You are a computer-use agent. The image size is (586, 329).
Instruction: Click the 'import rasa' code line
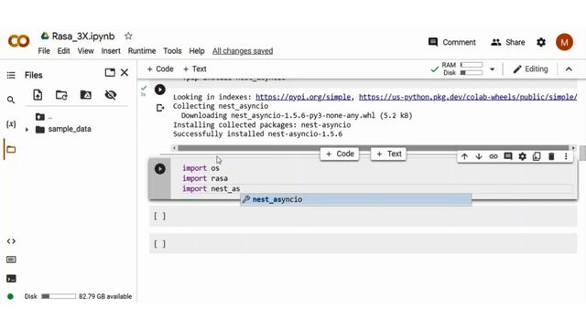click(205, 179)
